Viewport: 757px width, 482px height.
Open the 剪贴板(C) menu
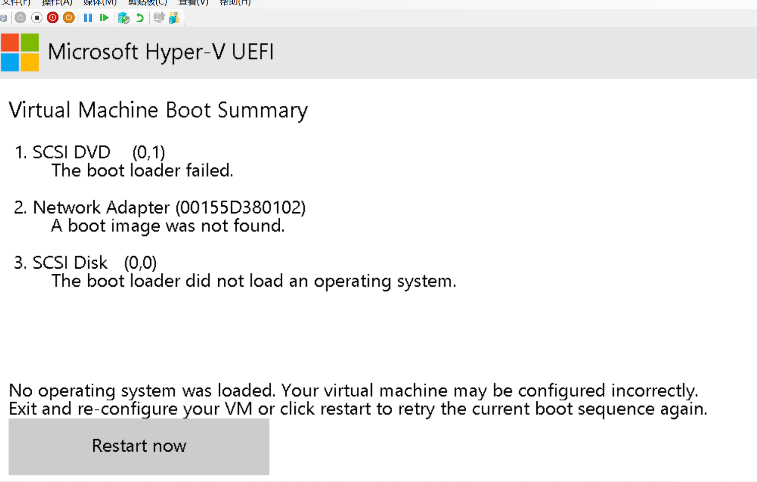147,3
